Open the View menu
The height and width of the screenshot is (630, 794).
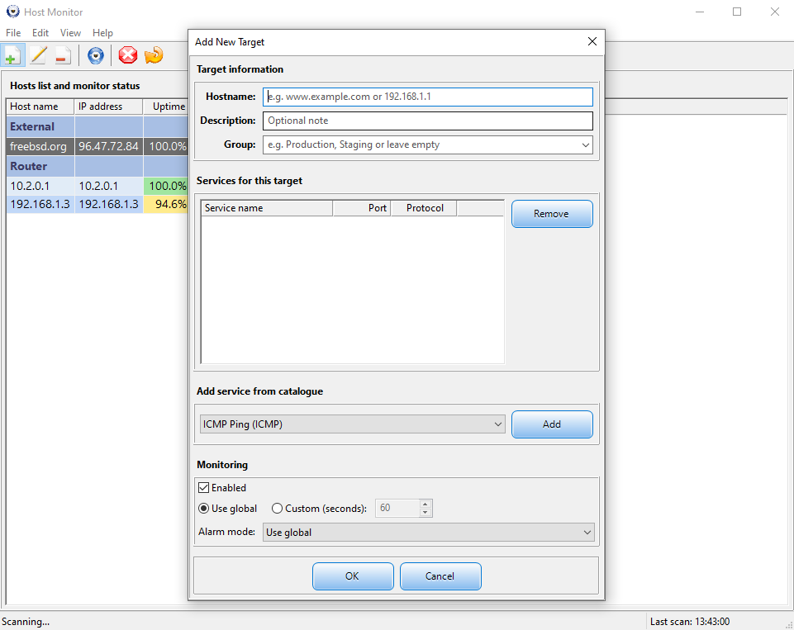point(70,32)
